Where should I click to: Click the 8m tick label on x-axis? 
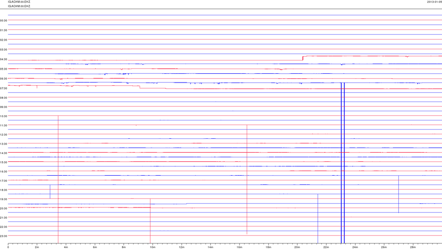(x=124, y=247)
